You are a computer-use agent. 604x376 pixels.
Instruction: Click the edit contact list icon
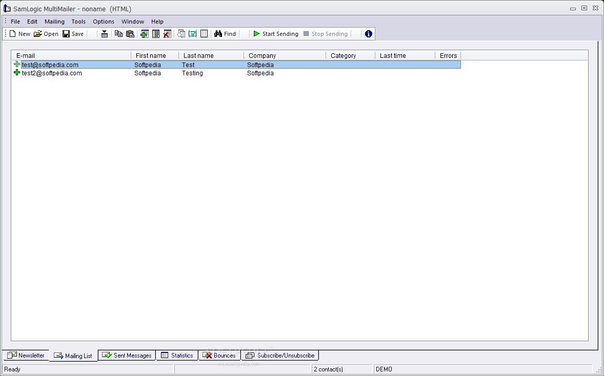click(156, 34)
